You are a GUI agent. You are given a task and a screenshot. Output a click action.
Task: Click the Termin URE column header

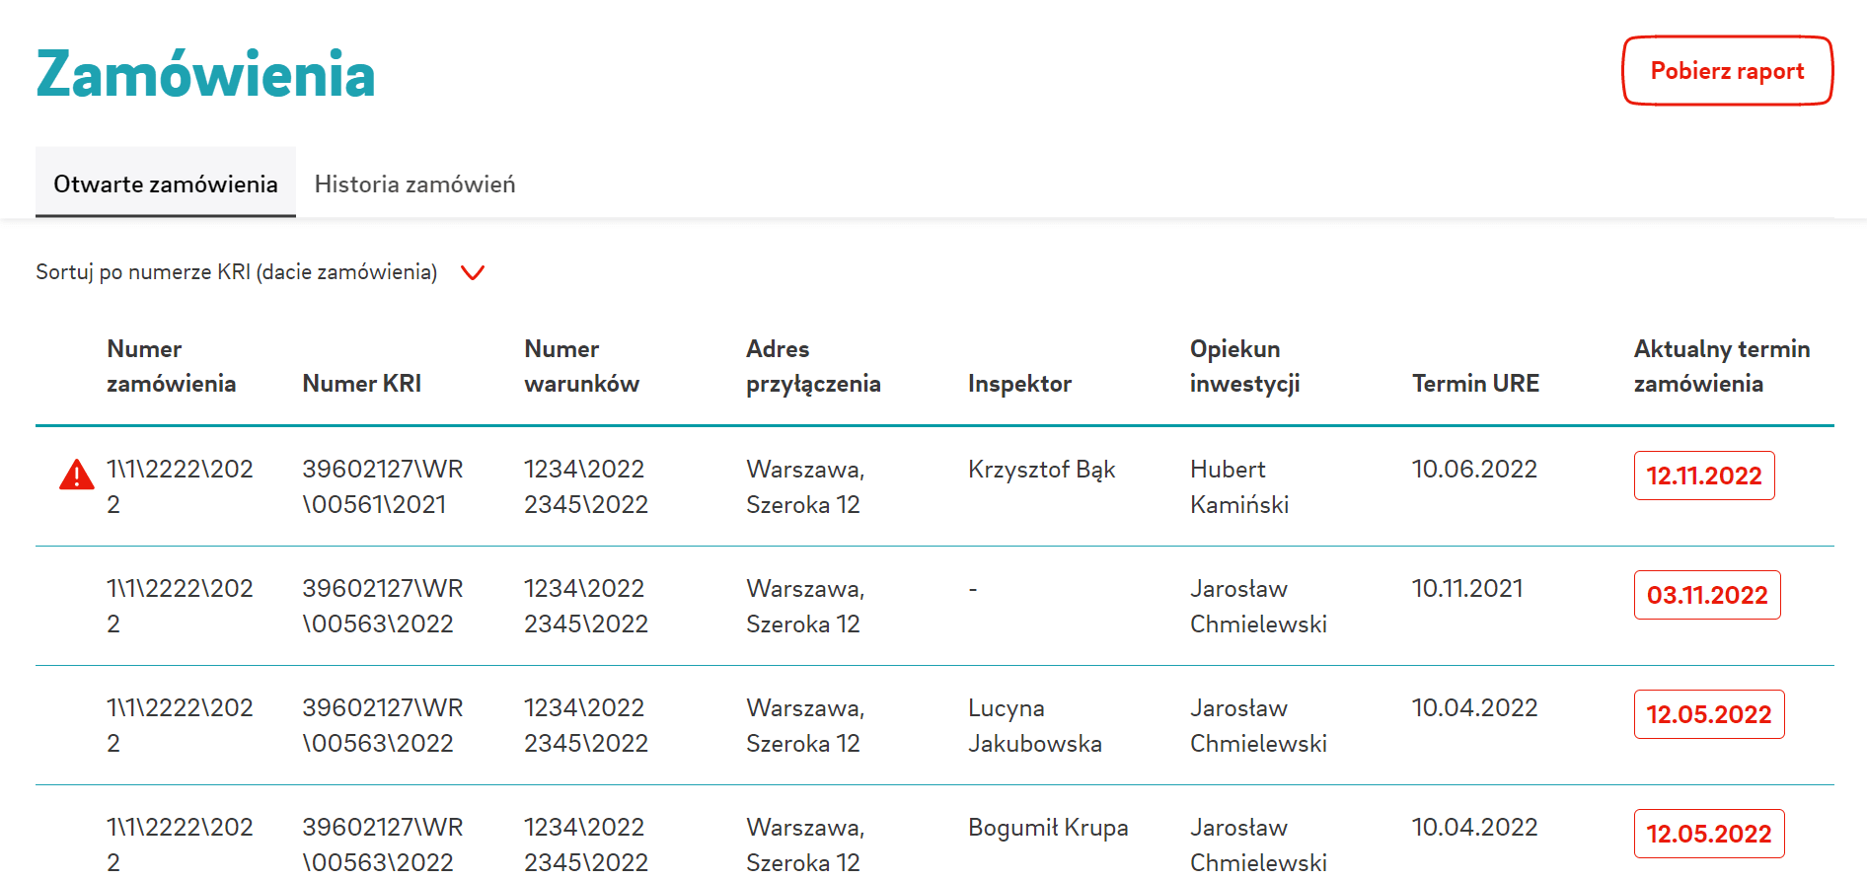tap(1475, 384)
